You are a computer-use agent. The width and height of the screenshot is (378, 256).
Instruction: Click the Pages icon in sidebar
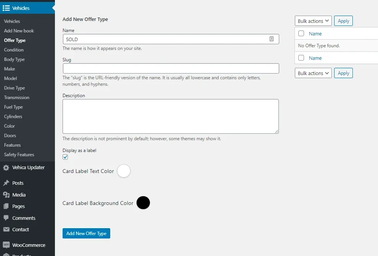pos(6,206)
